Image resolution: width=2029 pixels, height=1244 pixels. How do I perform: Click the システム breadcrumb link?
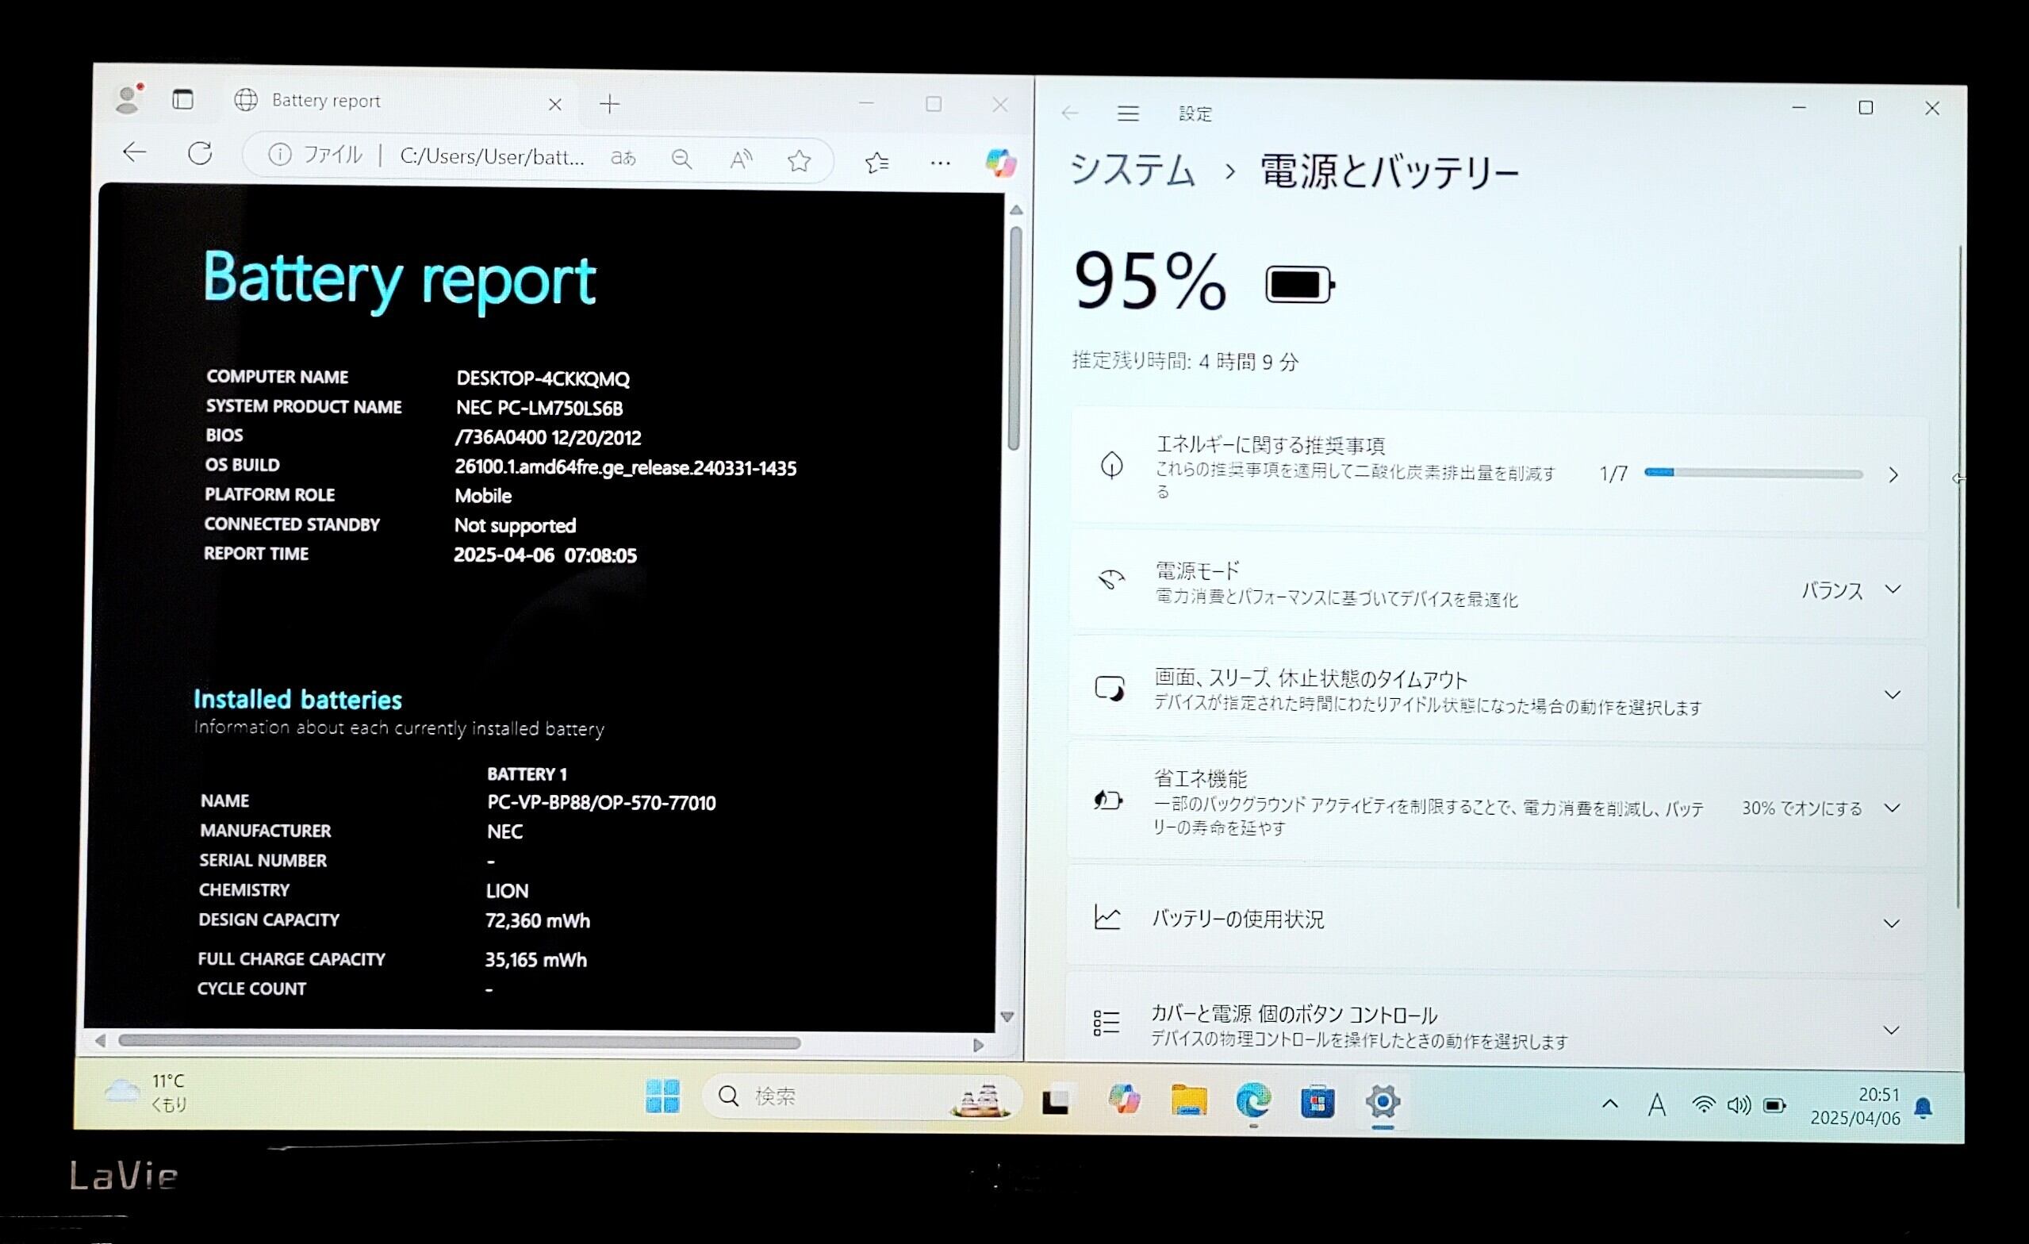pos(1132,171)
